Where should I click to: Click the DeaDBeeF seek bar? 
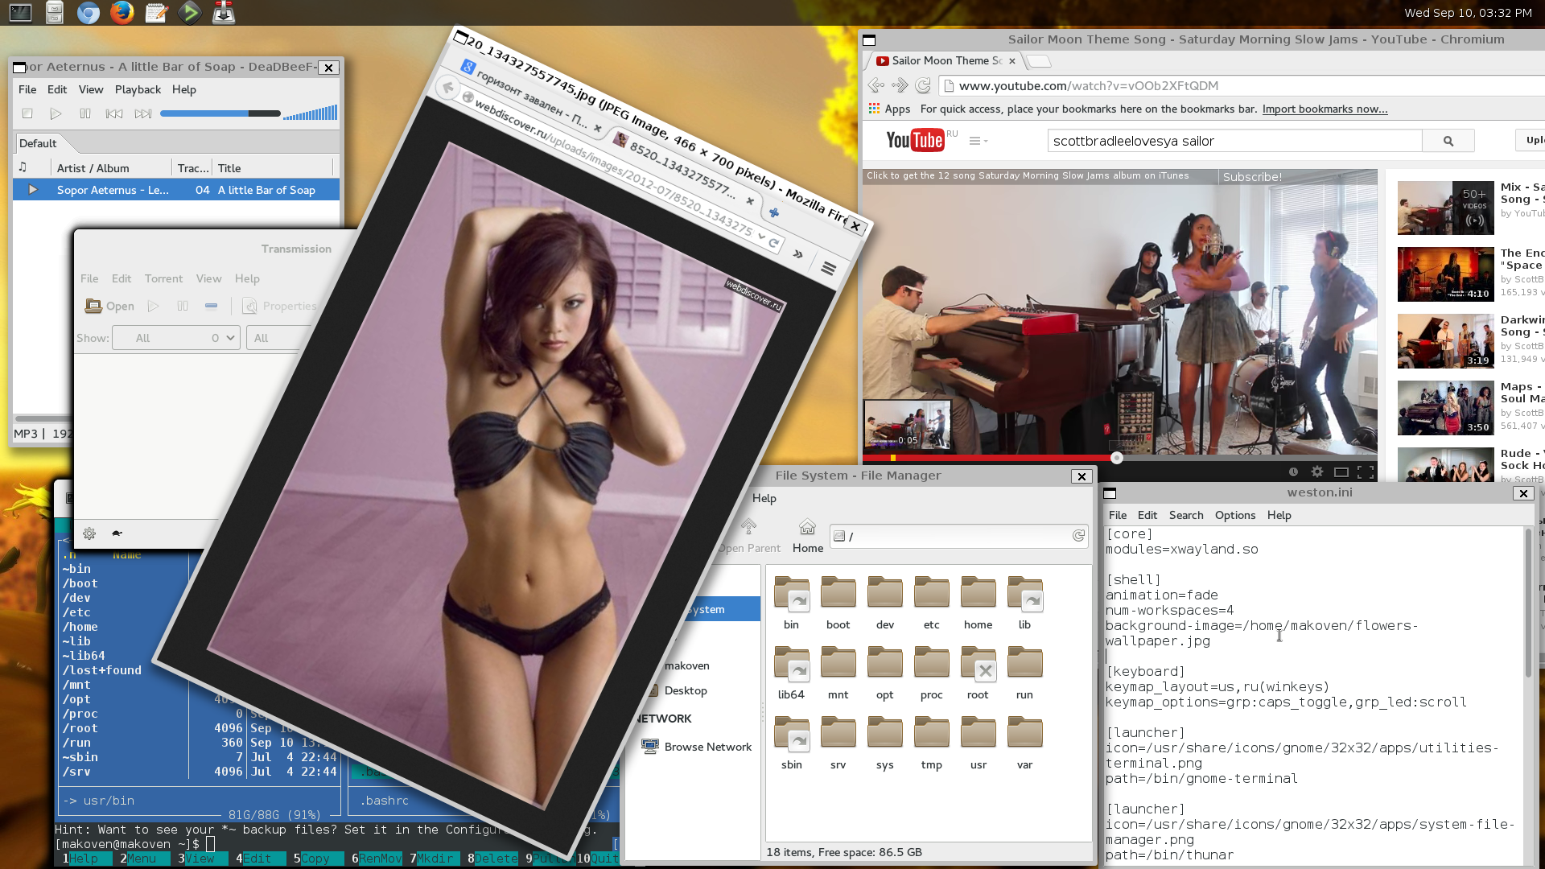(x=220, y=113)
